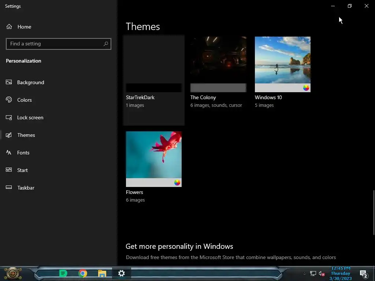Minimize the Settings window
375x281 pixels.
tap(333, 6)
